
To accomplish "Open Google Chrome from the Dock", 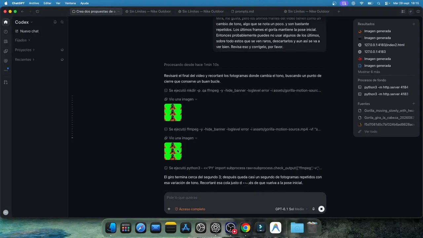I will click(245, 228).
